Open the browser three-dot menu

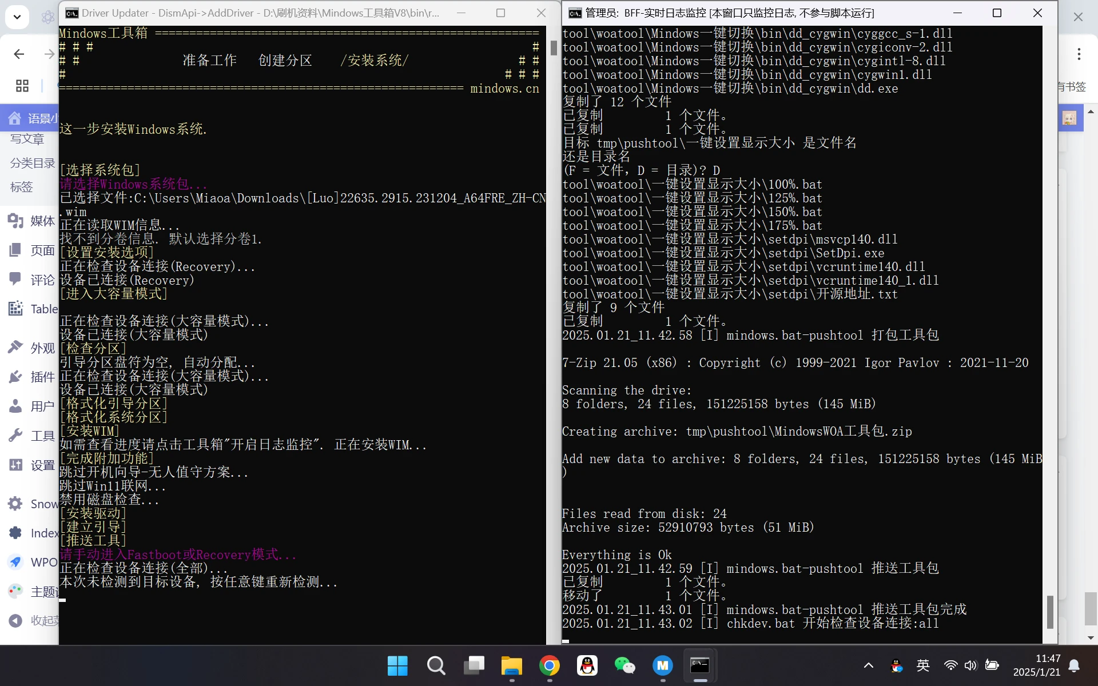[x=1079, y=53]
